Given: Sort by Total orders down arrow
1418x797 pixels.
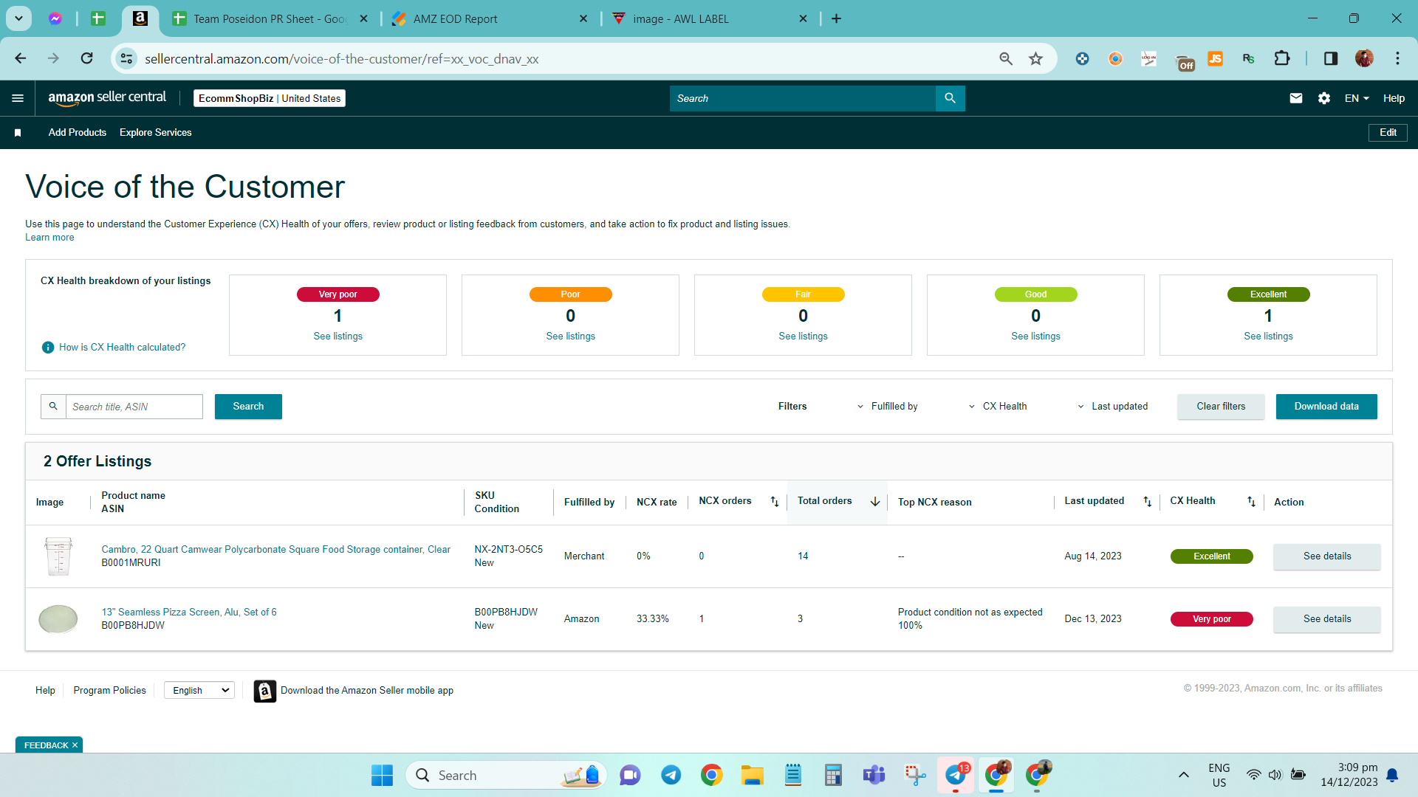Looking at the screenshot, I should coord(875,502).
